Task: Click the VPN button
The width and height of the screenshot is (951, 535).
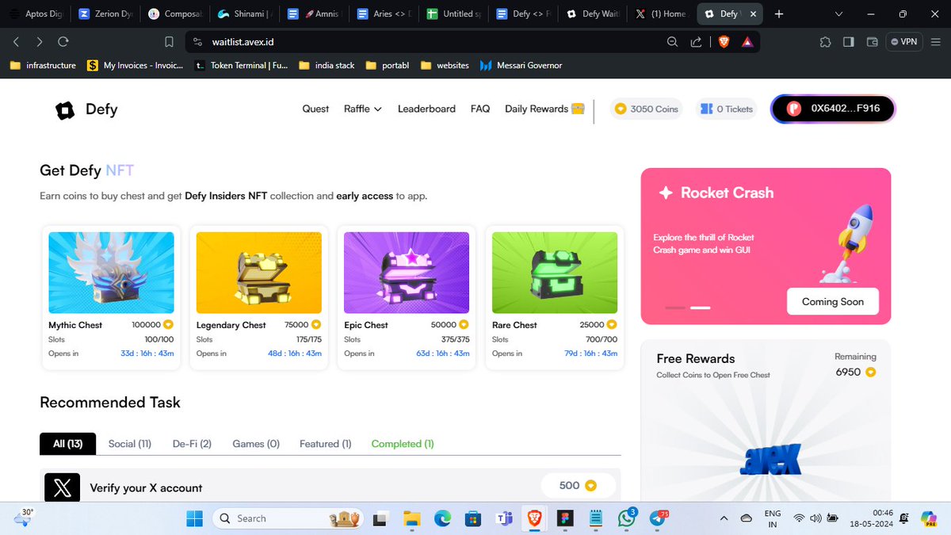Action: point(904,41)
